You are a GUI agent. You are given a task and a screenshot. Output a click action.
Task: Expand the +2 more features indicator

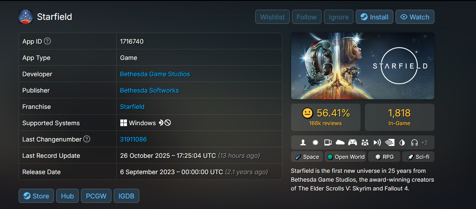pyautogui.click(x=425, y=143)
